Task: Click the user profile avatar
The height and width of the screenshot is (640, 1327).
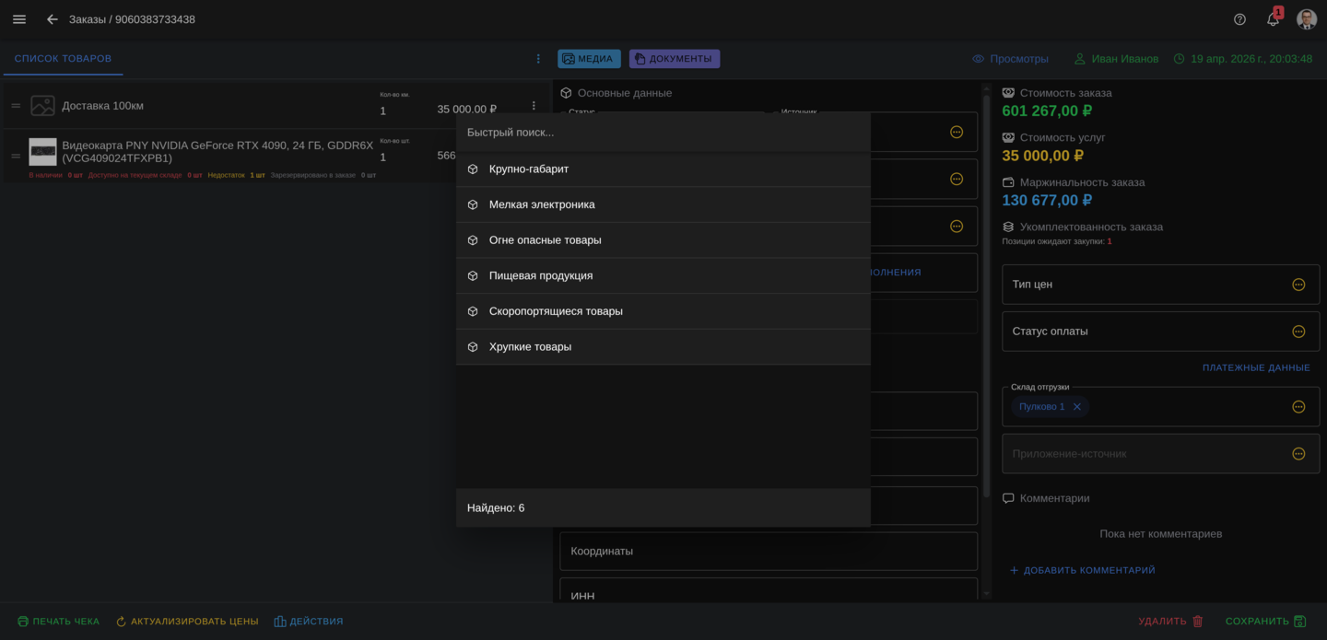Action: [1306, 19]
